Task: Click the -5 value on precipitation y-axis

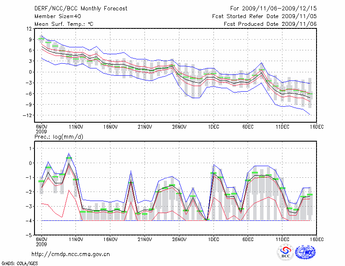Action: [29, 235]
